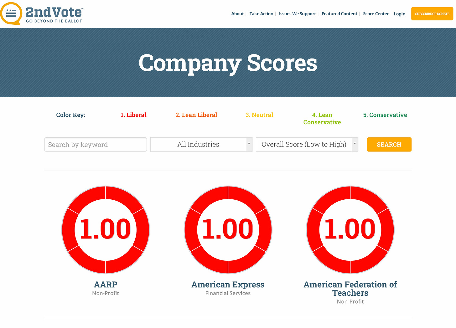456x328 pixels.
Task: Open the Overall Score sort dropdown
Action: click(307, 145)
